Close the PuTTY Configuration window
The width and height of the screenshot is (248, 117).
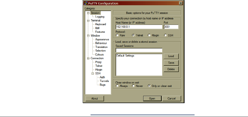[x=181, y=3]
